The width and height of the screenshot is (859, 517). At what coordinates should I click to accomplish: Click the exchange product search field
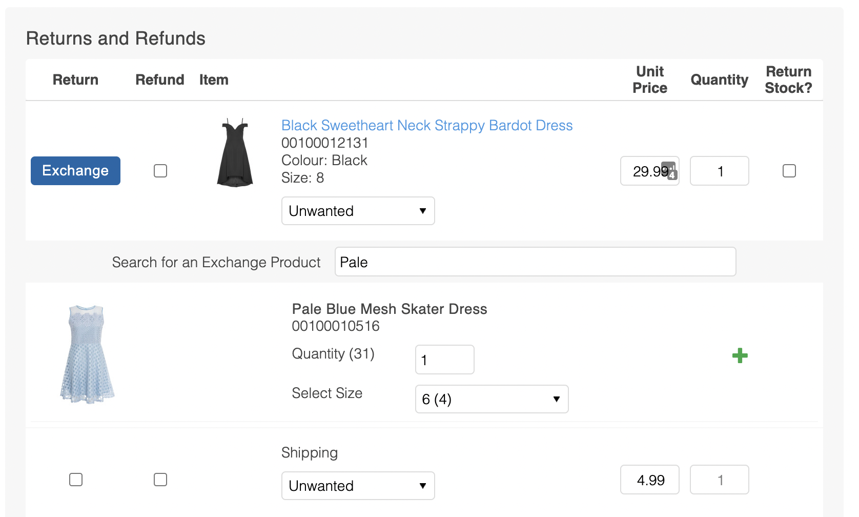click(535, 262)
